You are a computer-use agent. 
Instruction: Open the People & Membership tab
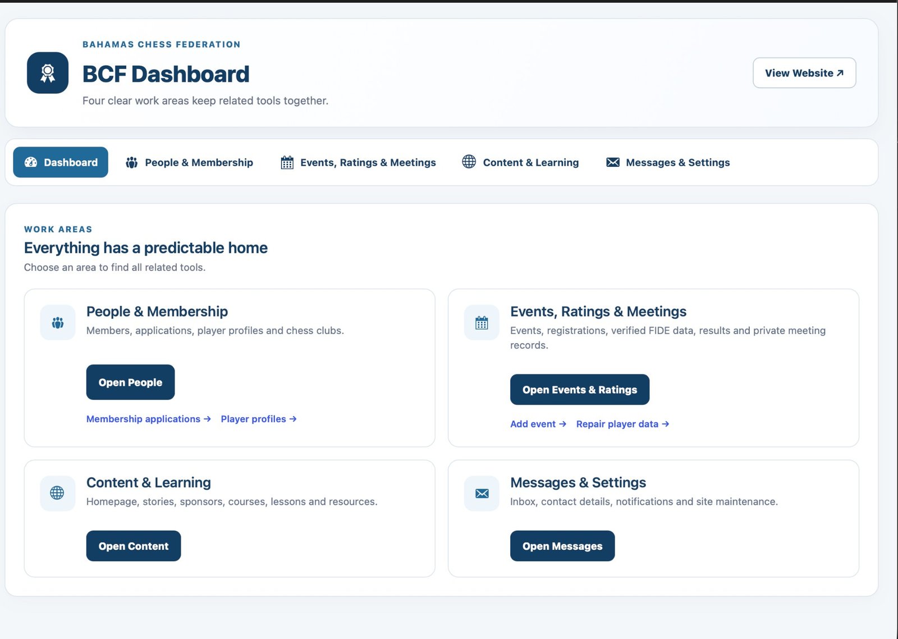tap(189, 162)
